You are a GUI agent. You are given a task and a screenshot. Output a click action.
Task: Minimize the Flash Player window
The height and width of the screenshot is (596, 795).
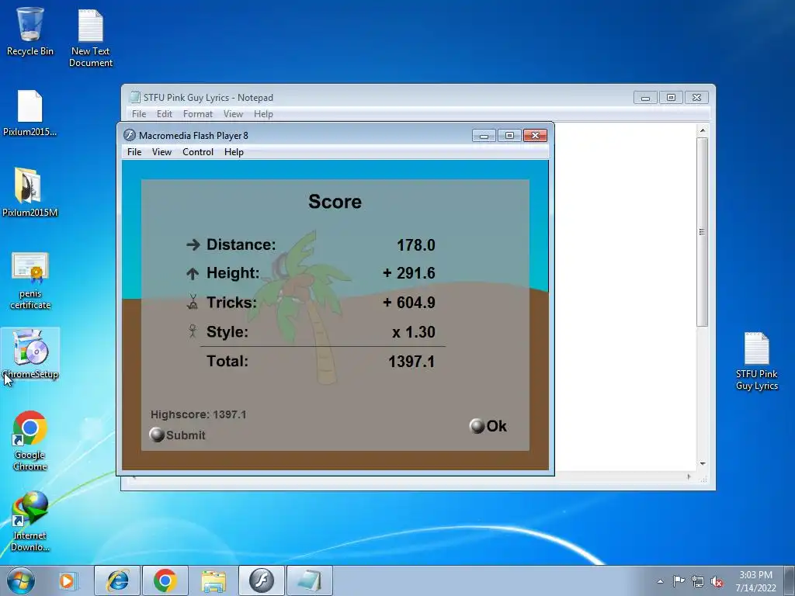tap(484, 135)
